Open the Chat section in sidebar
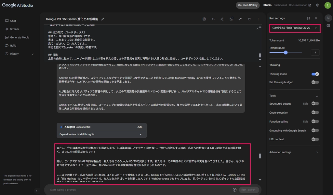 click(x=11, y=21)
